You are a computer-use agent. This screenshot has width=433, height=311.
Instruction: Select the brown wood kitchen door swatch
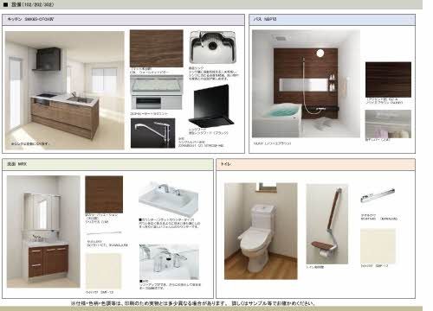157,48
